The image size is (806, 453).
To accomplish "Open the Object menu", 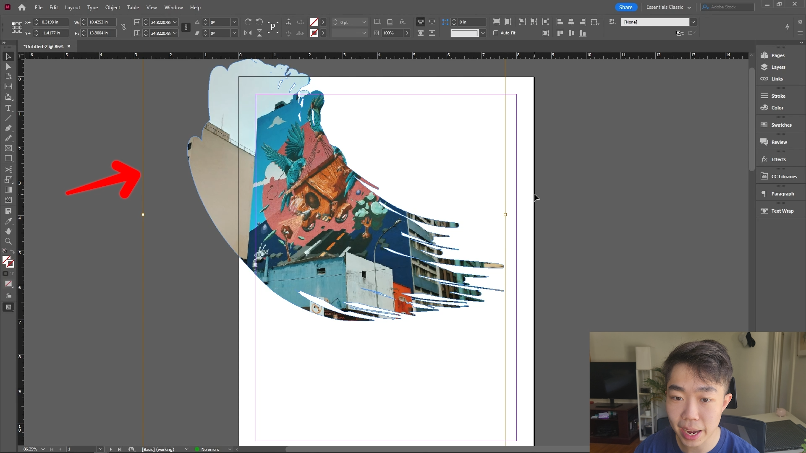I will click(113, 8).
